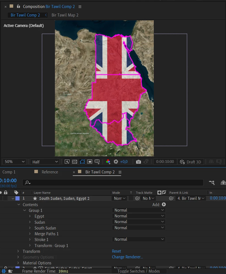Toggle the Draft 3D button
226x274 pixels.
(x=190, y=162)
